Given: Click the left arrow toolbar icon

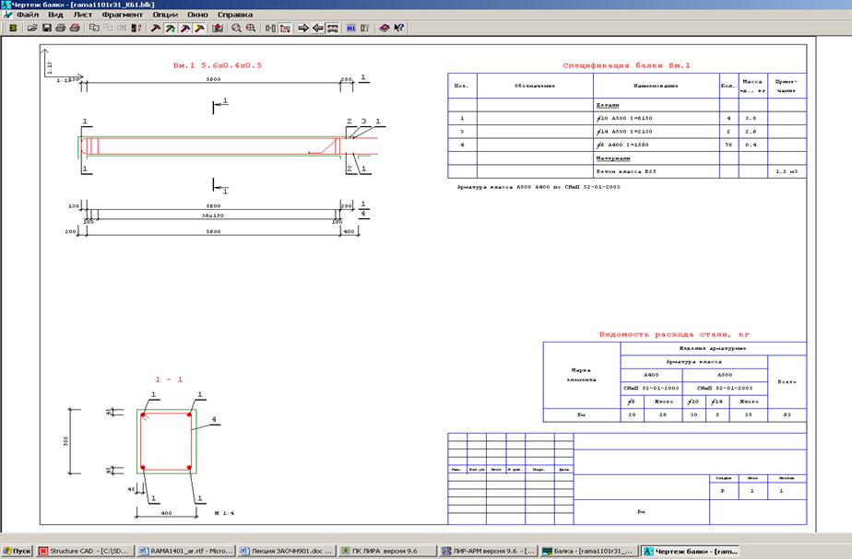Looking at the screenshot, I should pyautogui.click(x=317, y=29).
